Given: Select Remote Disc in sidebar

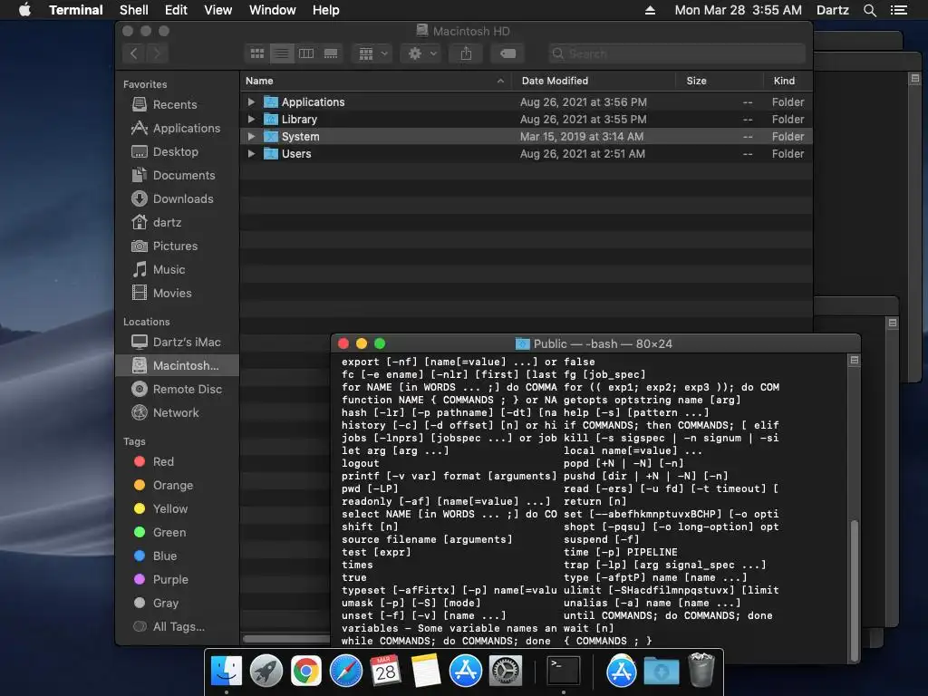Looking at the screenshot, I should pyautogui.click(x=177, y=389).
